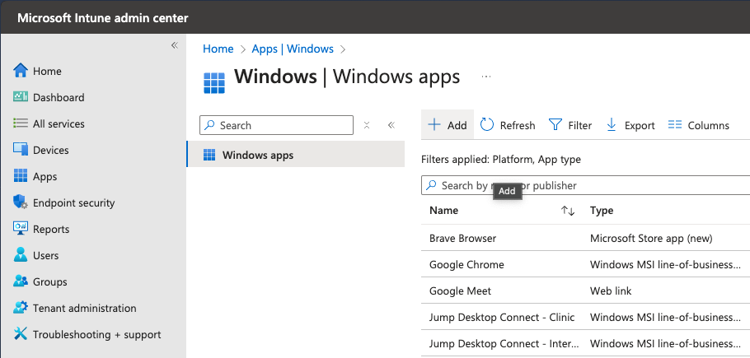Open All services in sidebar
The width and height of the screenshot is (750, 358).
(x=49, y=123)
